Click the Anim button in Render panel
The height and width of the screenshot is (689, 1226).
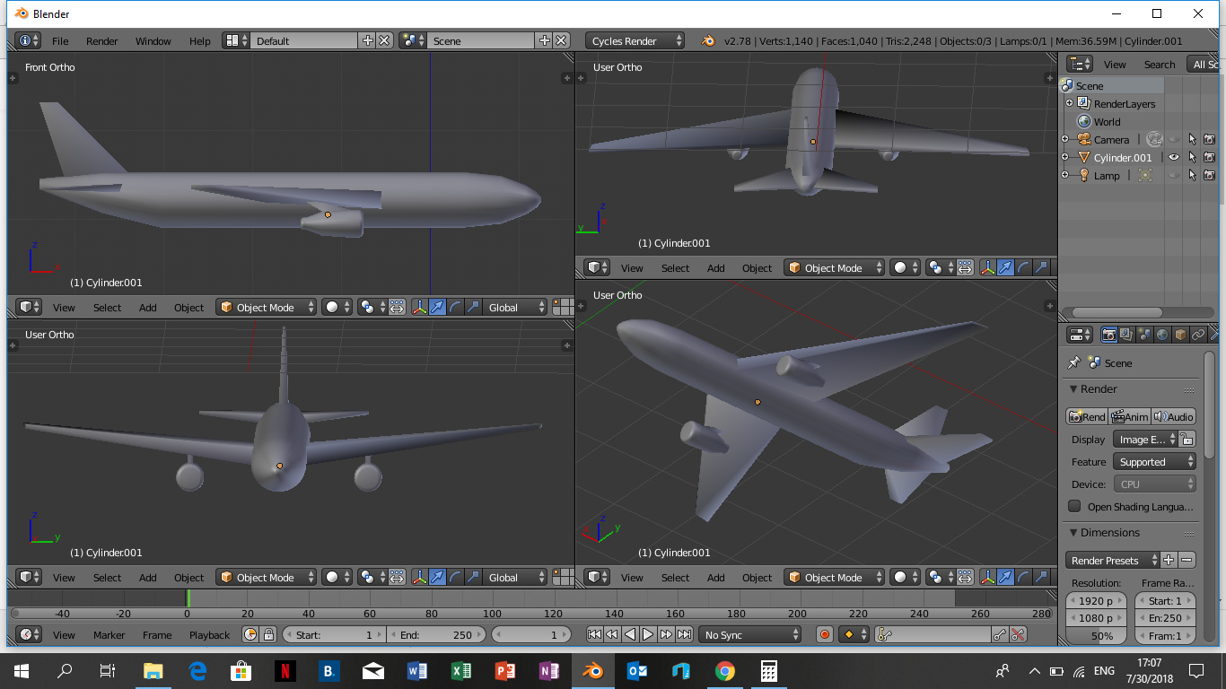tap(1129, 415)
